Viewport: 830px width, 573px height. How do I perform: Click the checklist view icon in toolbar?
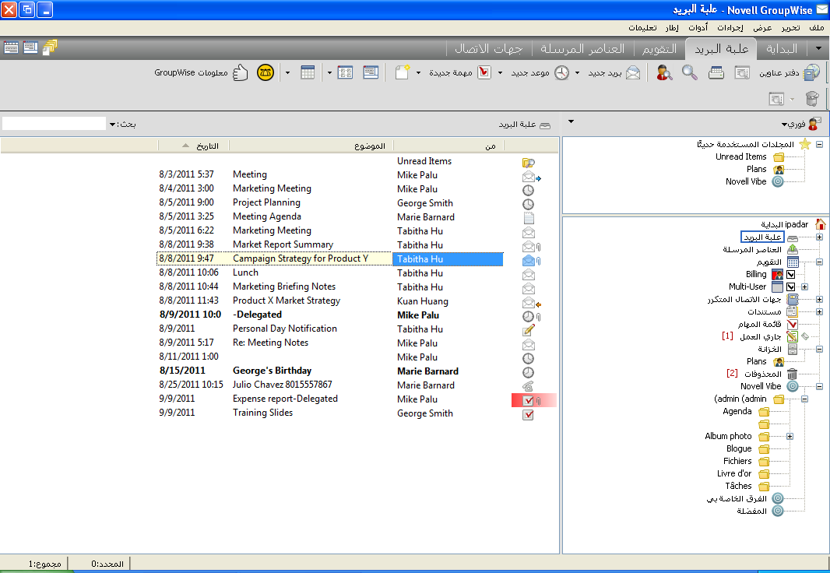[x=345, y=72]
